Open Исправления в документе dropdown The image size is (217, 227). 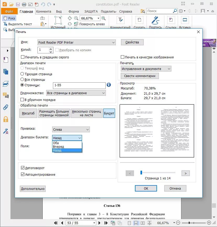click(x=146, y=69)
